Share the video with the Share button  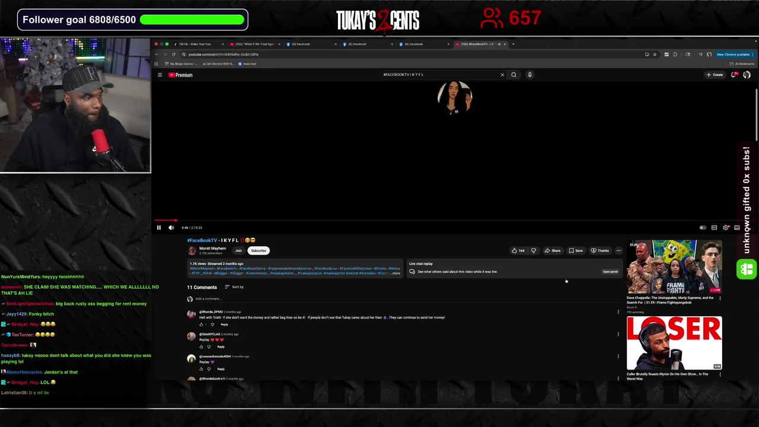552,250
